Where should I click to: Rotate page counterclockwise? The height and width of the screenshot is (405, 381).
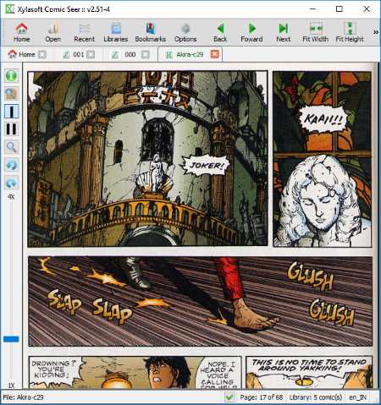click(11, 165)
